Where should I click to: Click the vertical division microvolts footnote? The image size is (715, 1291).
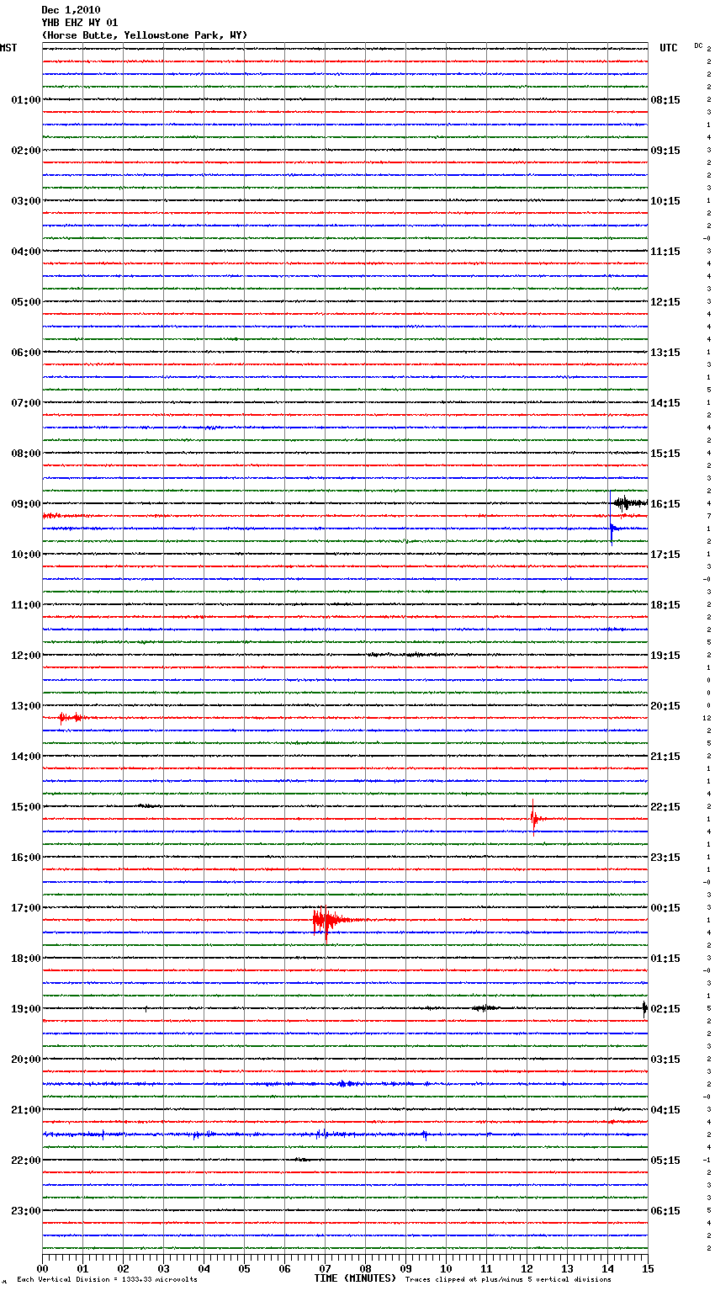[107, 1280]
